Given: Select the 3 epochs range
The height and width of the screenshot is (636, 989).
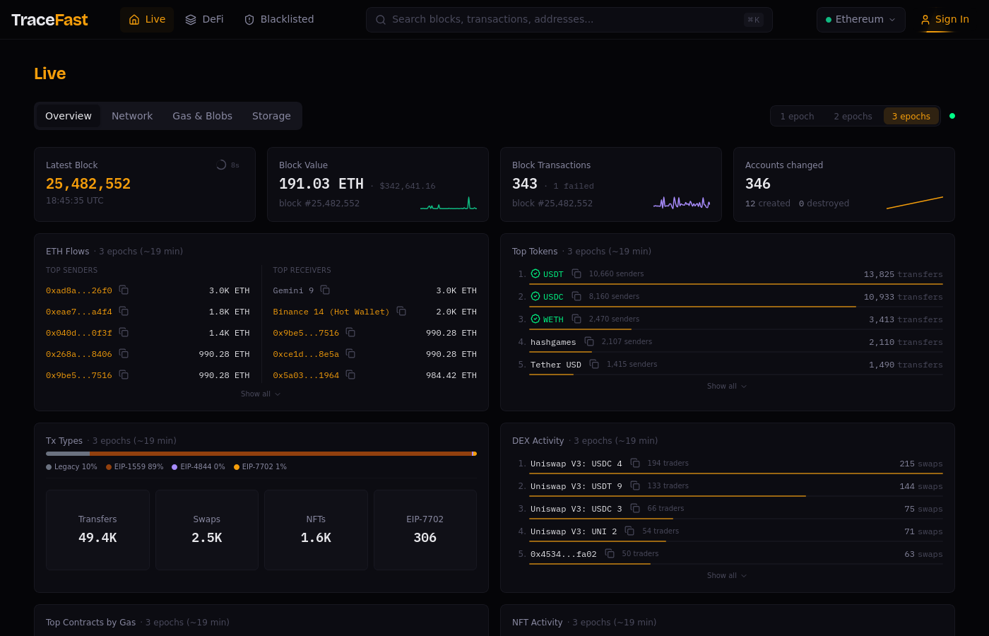Looking at the screenshot, I should tap(911, 117).
